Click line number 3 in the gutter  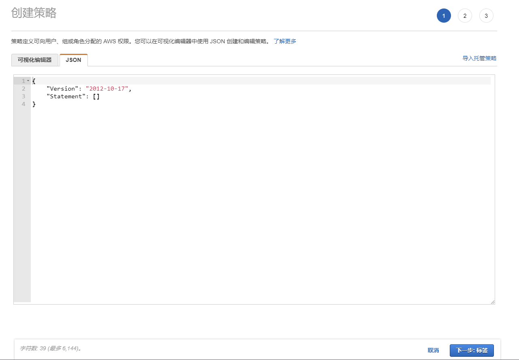pos(23,96)
